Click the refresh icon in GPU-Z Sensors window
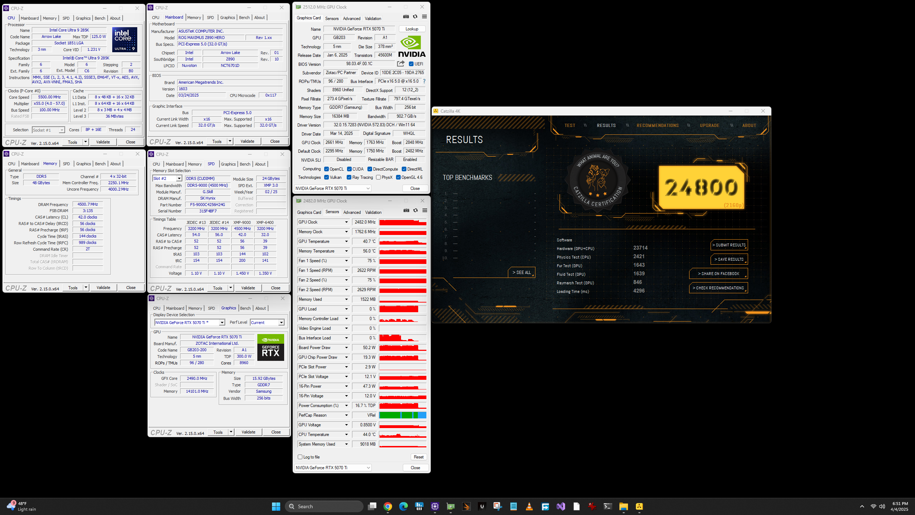The height and width of the screenshot is (515, 915). [415, 210]
